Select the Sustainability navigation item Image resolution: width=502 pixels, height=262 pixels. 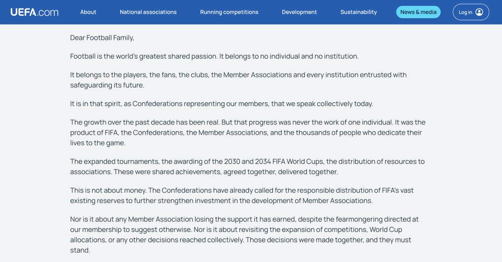click(x=359, y=12)
